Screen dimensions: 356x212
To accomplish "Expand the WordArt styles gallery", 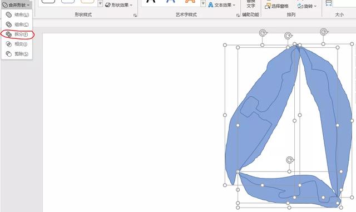I will [x=203, y=3].
